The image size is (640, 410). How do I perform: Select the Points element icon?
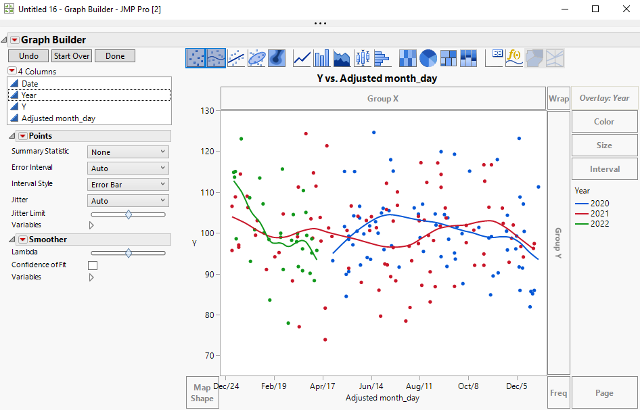(196, 58)
